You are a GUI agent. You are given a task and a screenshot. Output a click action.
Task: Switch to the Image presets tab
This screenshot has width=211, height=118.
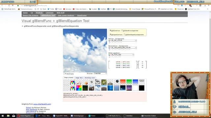(x=69, y=78)
